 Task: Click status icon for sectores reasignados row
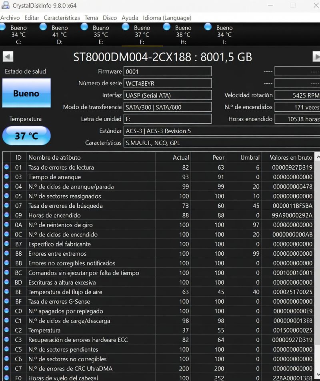[6, 196]
